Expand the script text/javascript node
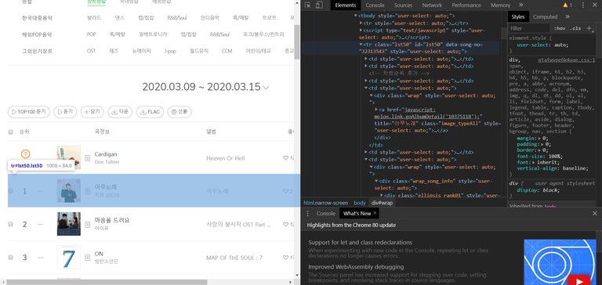 [x=361, y=31]
